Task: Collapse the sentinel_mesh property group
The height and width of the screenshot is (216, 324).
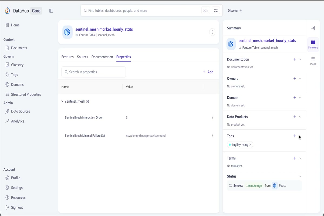Action: pyautogui.click(x=62, y=101)
